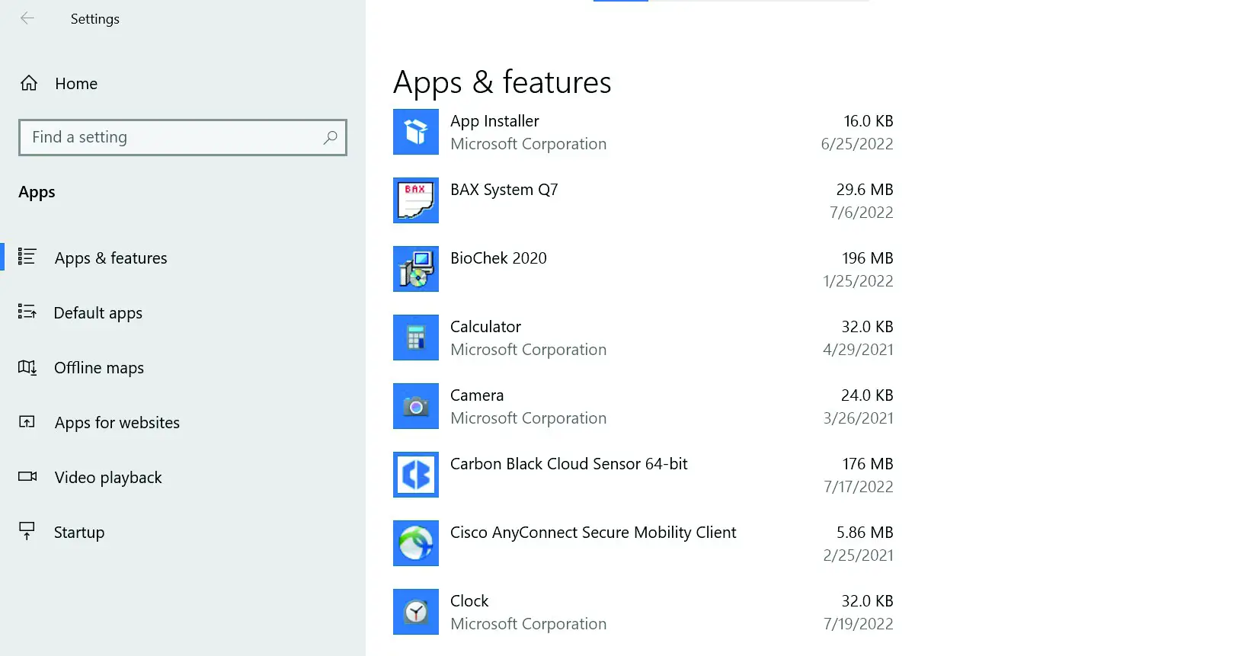Image resolution: width=1235 pixels, height=656 pixels.
Task: Click the BAX System Q7 icon
Action: pos(415,200)
